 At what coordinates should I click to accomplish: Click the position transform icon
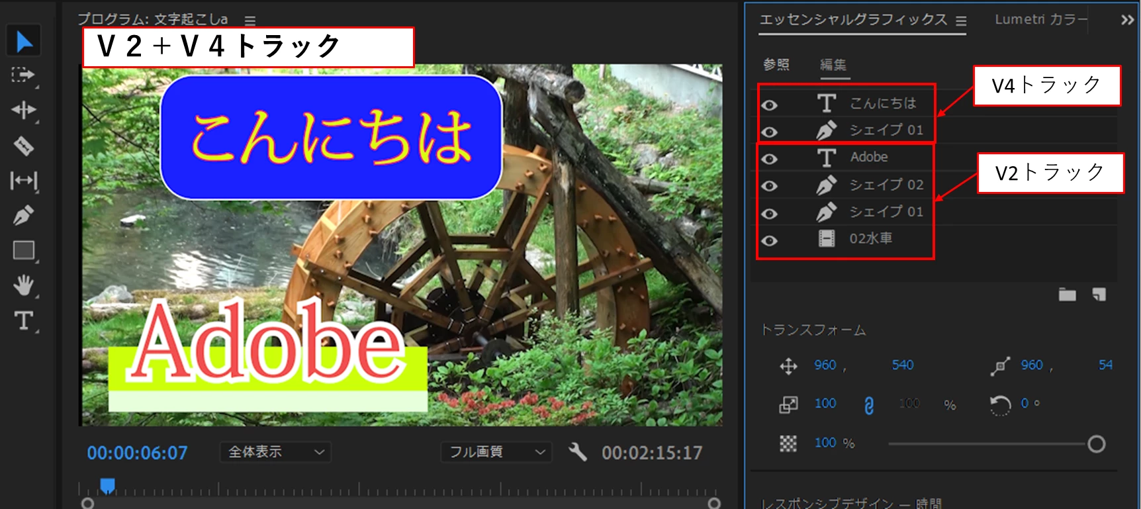788,366
